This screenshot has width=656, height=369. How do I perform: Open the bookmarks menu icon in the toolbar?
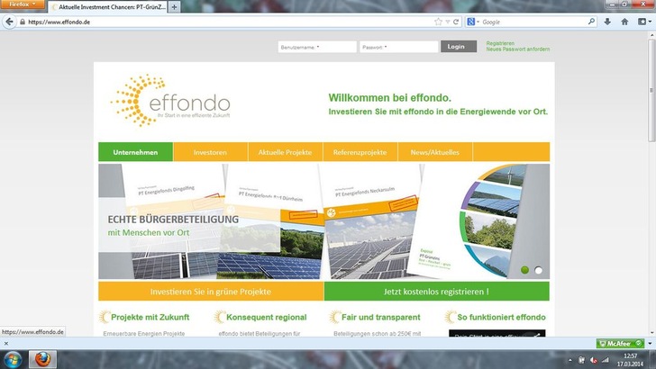click(644, 22)
